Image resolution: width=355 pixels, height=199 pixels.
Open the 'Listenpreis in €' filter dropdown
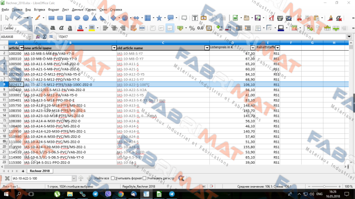253,48
